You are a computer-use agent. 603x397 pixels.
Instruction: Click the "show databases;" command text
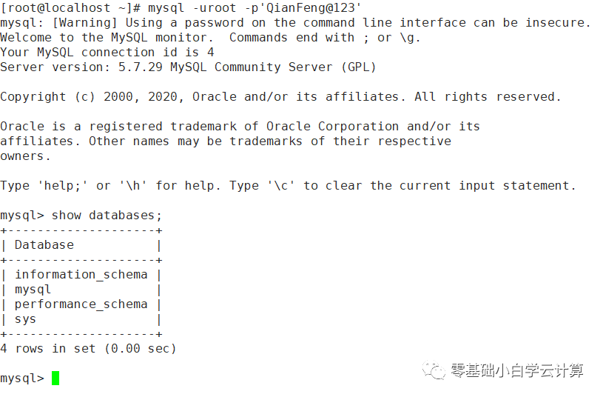107,216
